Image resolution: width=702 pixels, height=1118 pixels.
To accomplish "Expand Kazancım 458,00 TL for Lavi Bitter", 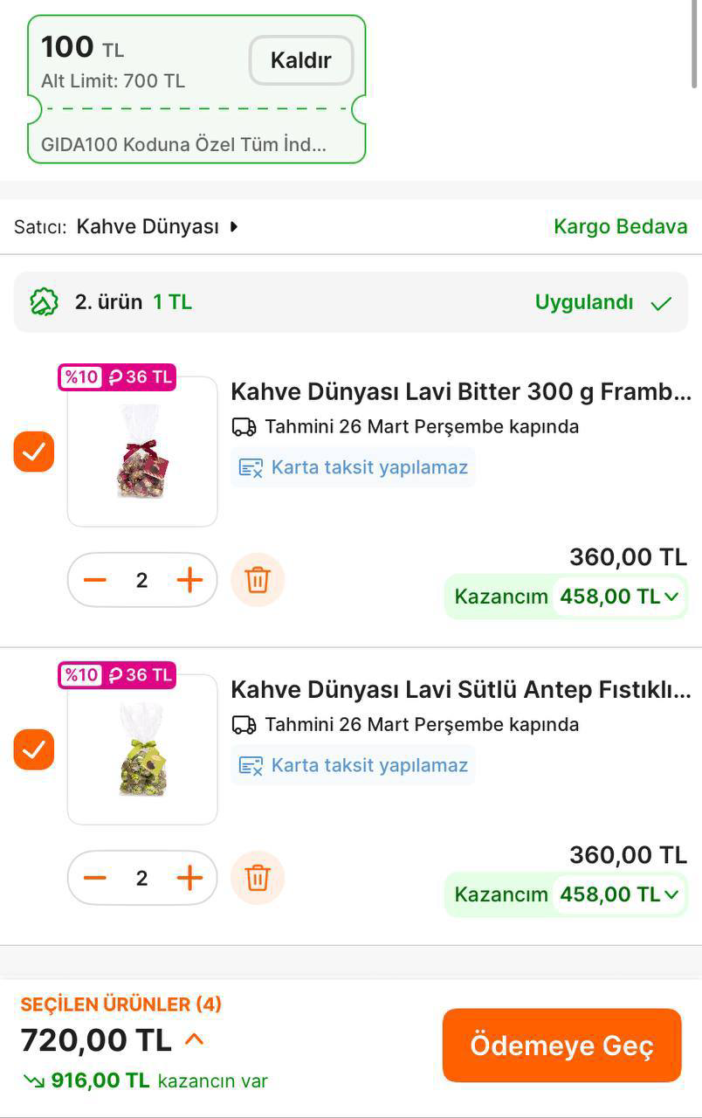I will point(671,597).
